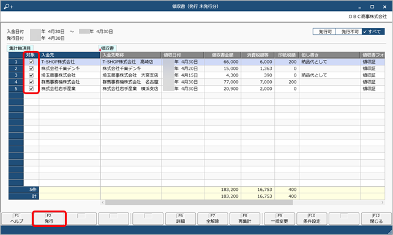The height and width of the screenshot is (235, 393).
Task: Click the 群馬事務機株式会社 入金先 cell
Action: click(x=69, y=82)
